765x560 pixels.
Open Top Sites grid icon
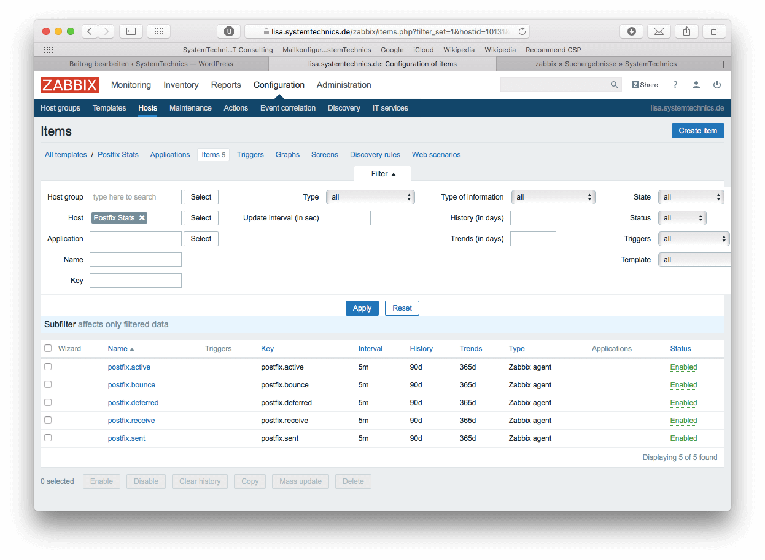(x=158, y=31)
